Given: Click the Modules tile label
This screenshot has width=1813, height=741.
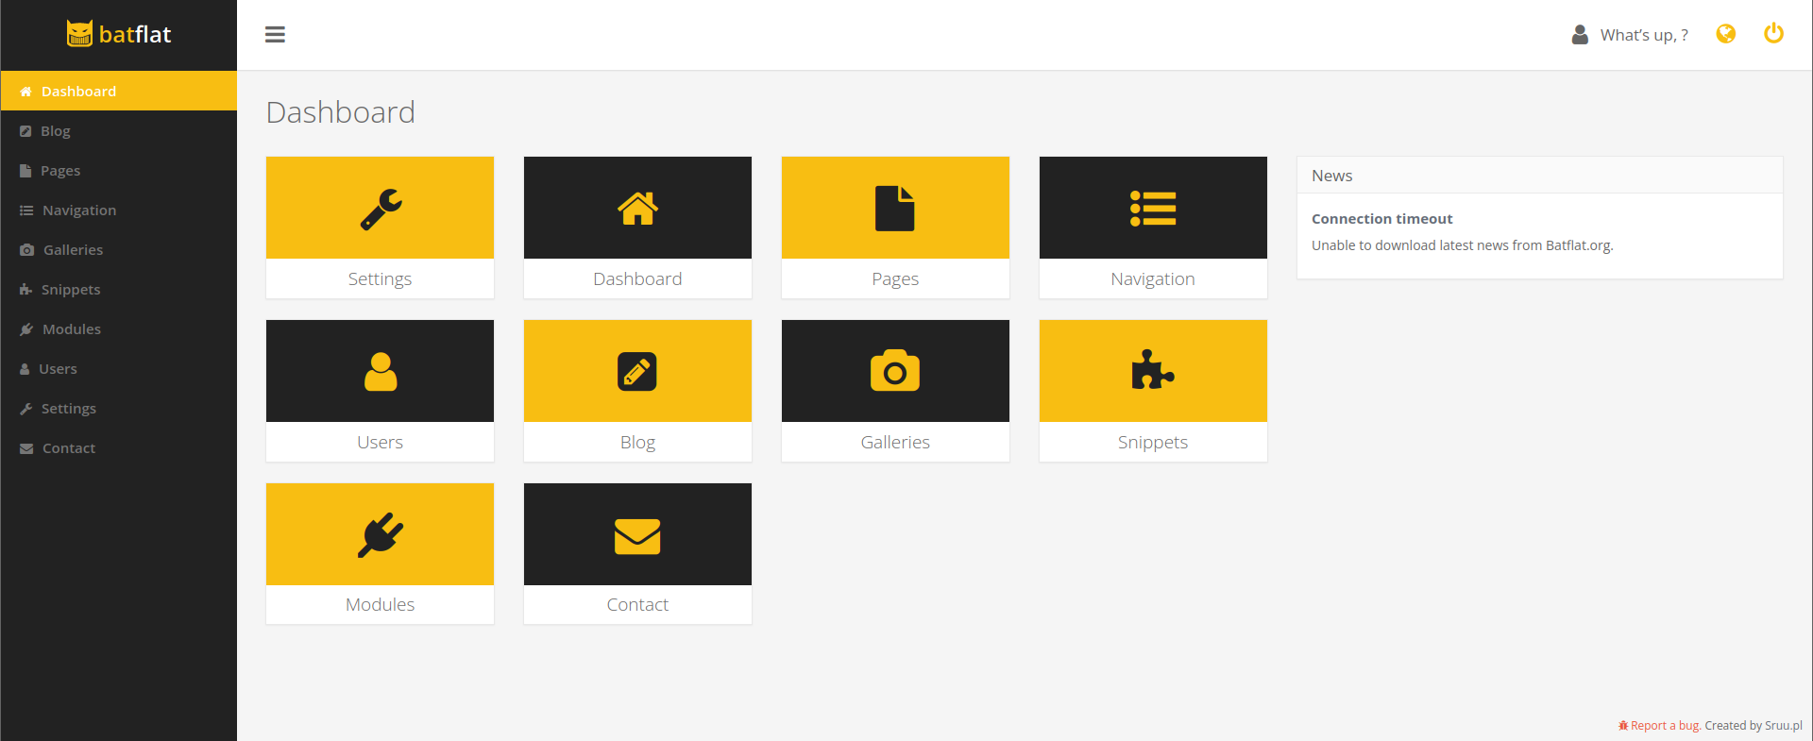Looking at the screenshot, I should click(x=380, y=604).
